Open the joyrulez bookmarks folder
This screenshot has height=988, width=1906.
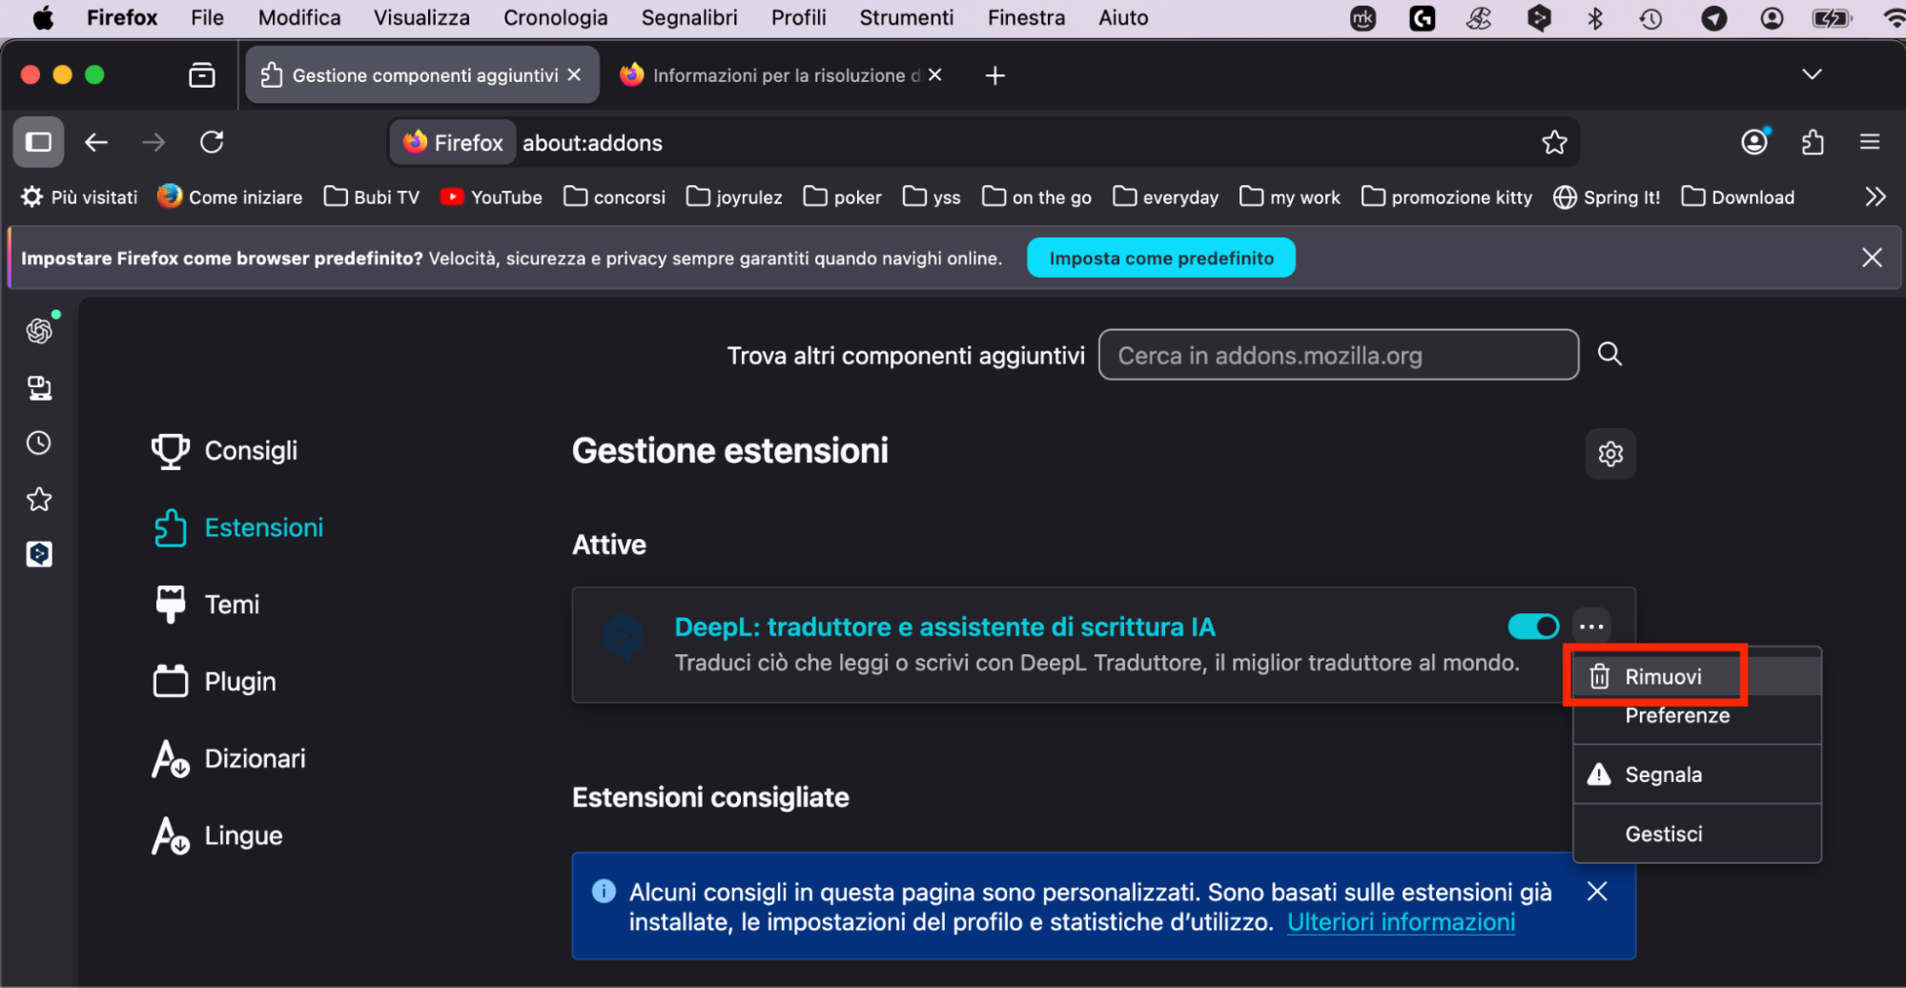[734, 196]
